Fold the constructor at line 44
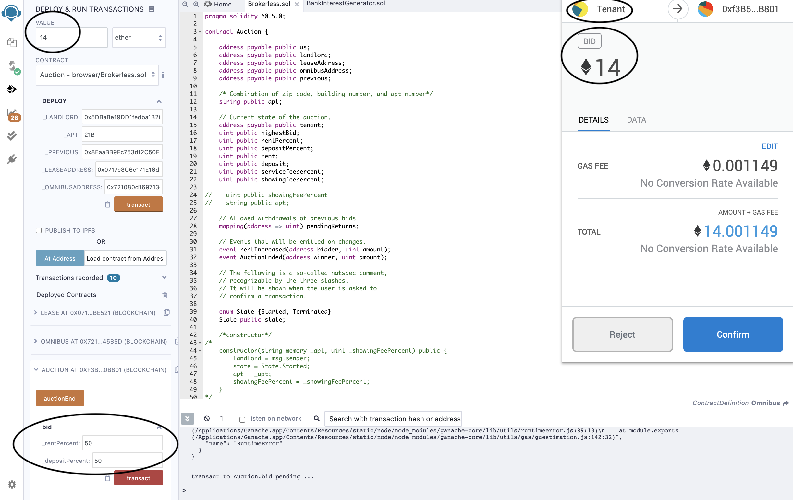This screenshot has height=503, width=793. click(x=200, y=351)
